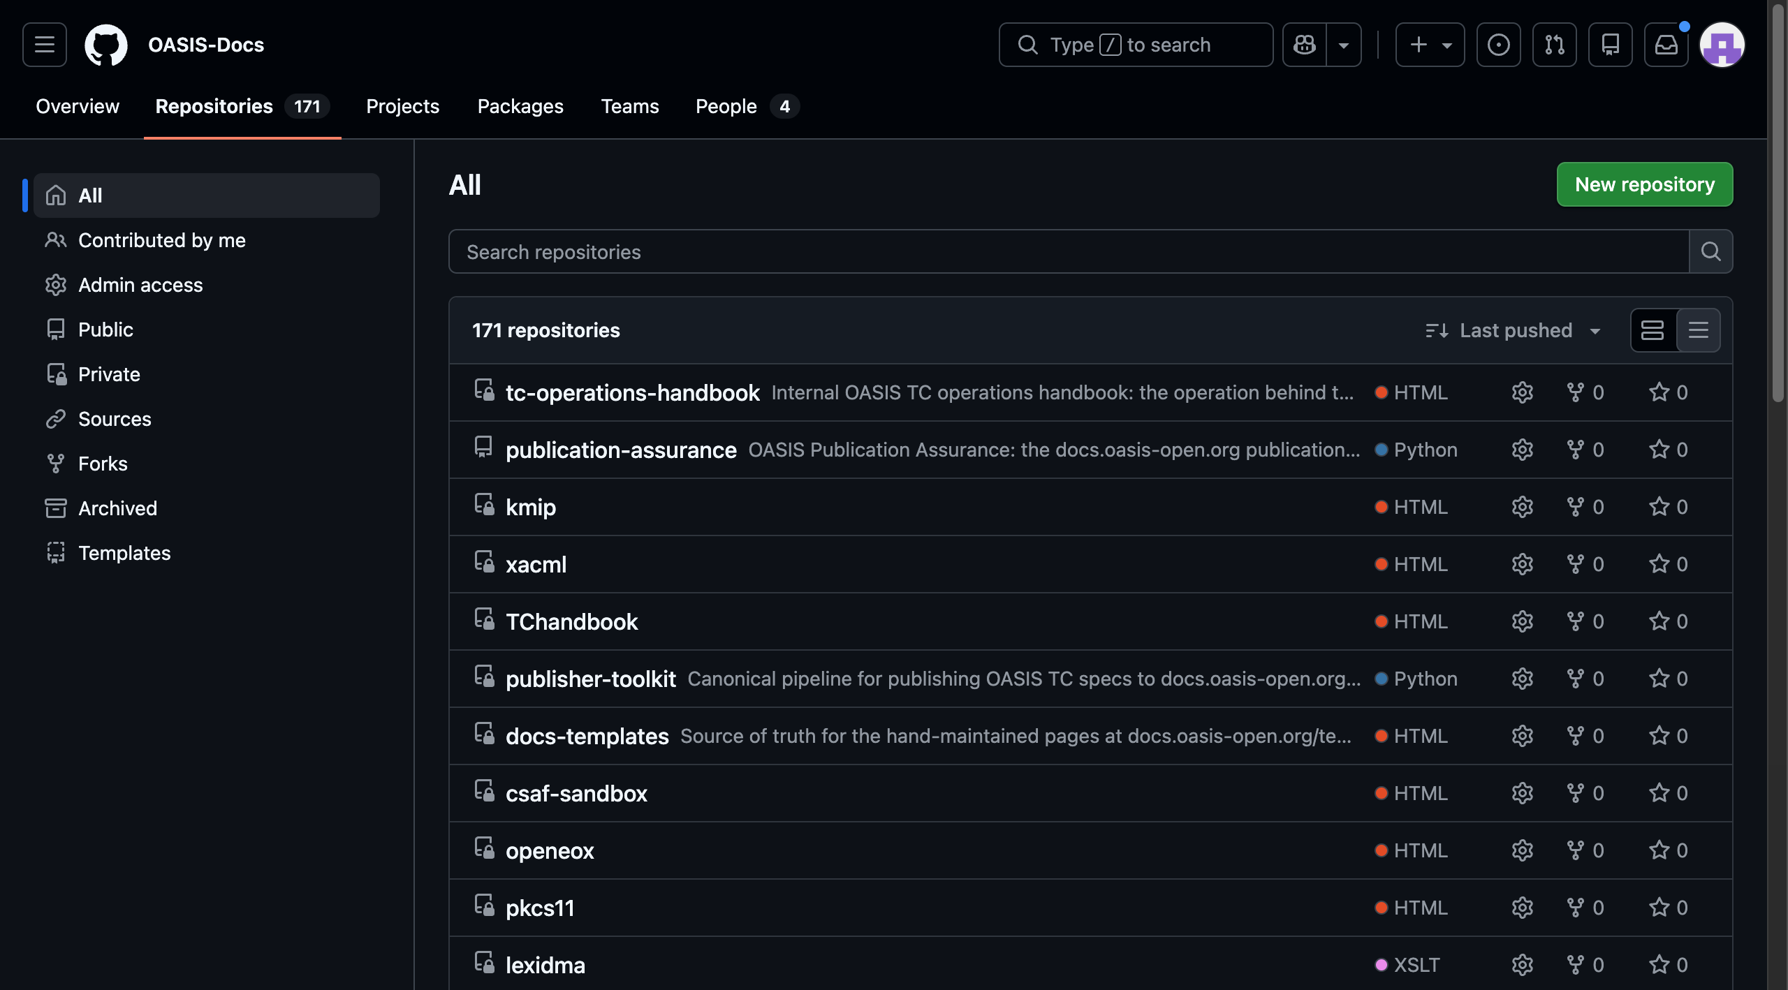Open the kmip repository
1788x990 pixels.
(531, 507)
